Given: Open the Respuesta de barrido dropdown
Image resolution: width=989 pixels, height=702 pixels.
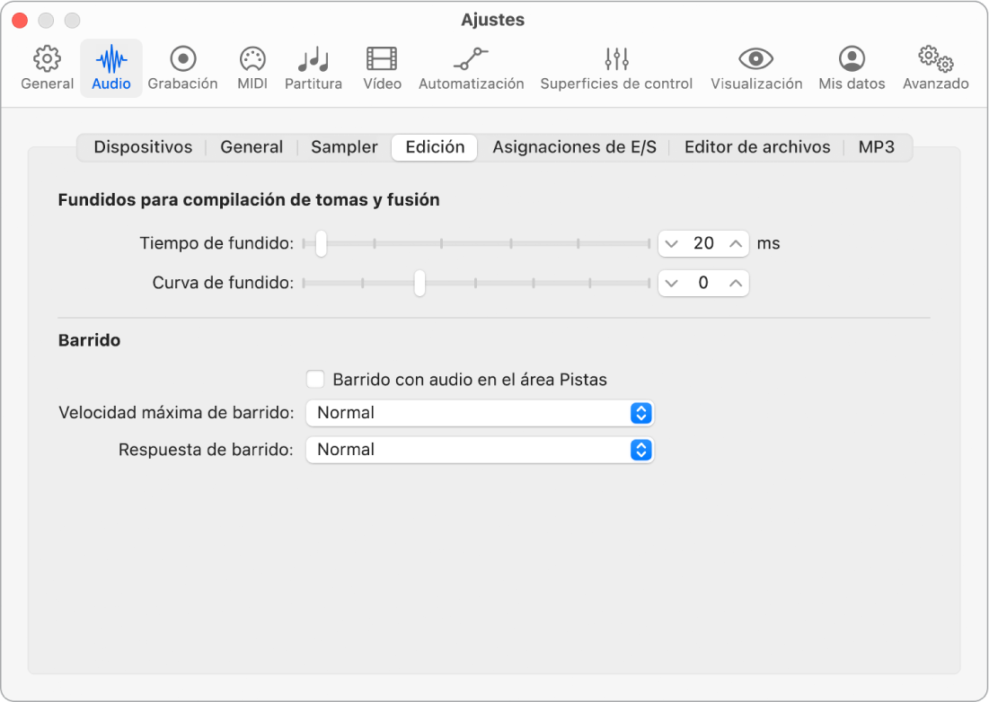Looking at the screenshot, I should 641,449.
